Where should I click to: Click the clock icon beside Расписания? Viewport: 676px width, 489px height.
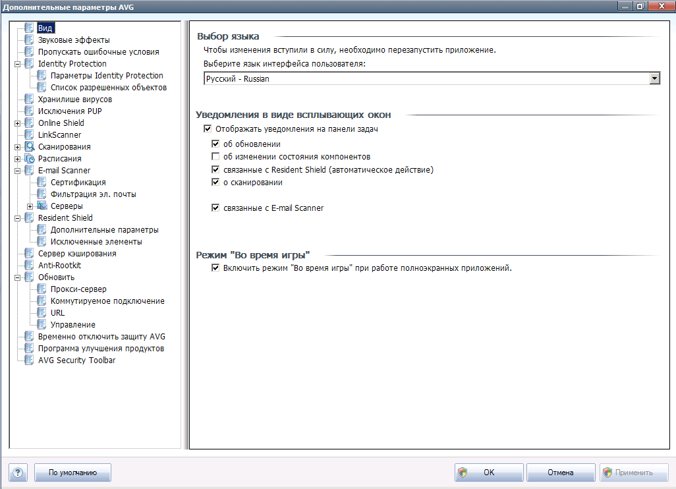[x=29, y=158]
